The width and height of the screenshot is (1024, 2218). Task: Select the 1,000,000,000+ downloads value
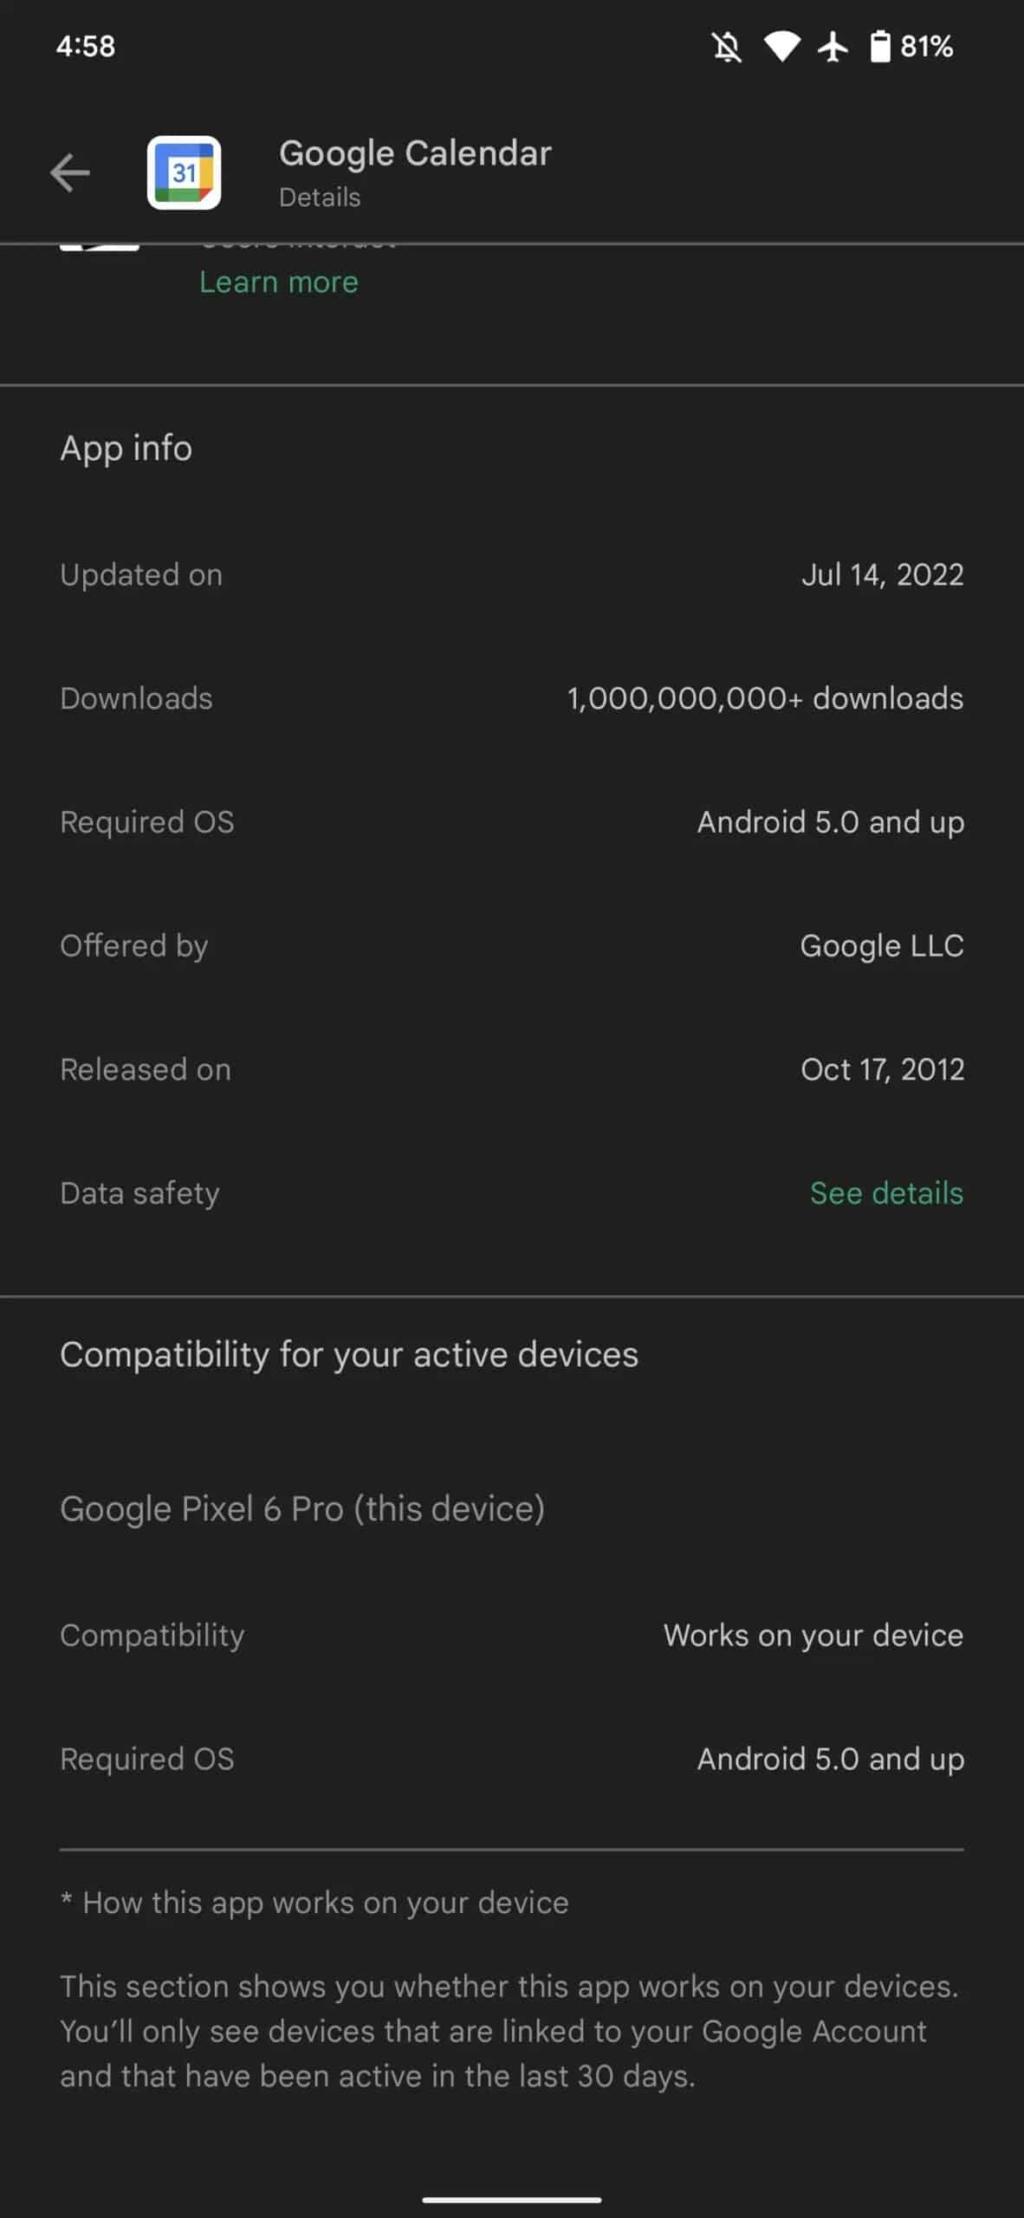pyautogui.click(x=765, y=698)
